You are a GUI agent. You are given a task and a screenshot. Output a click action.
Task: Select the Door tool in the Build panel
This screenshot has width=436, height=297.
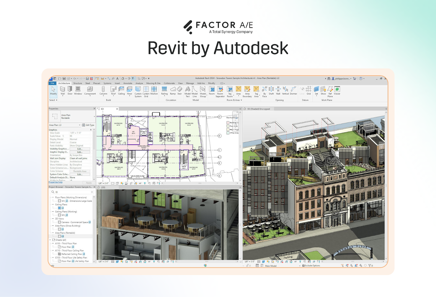[x=70, y=91]
